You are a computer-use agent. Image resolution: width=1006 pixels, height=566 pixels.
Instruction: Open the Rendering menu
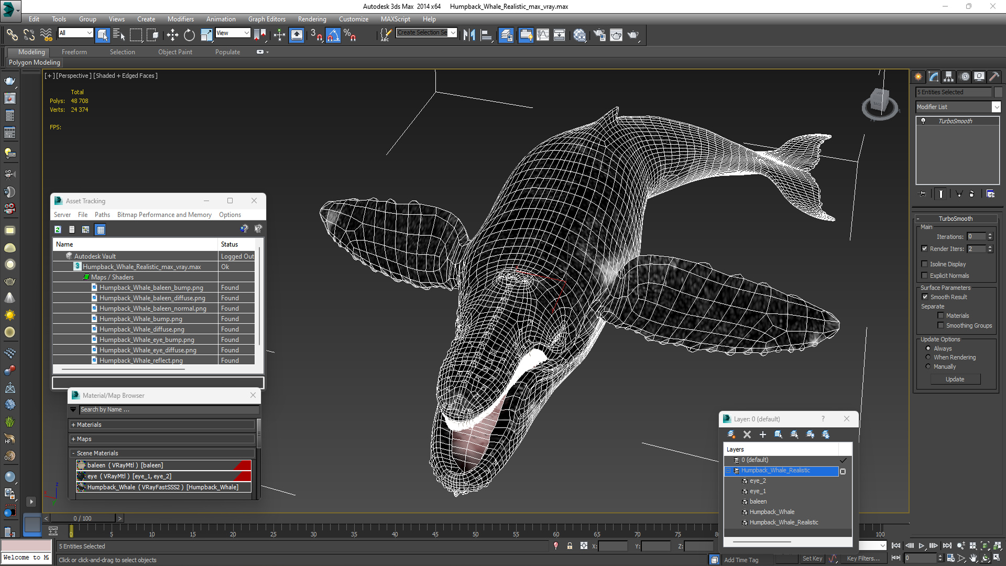coord(312,19)
